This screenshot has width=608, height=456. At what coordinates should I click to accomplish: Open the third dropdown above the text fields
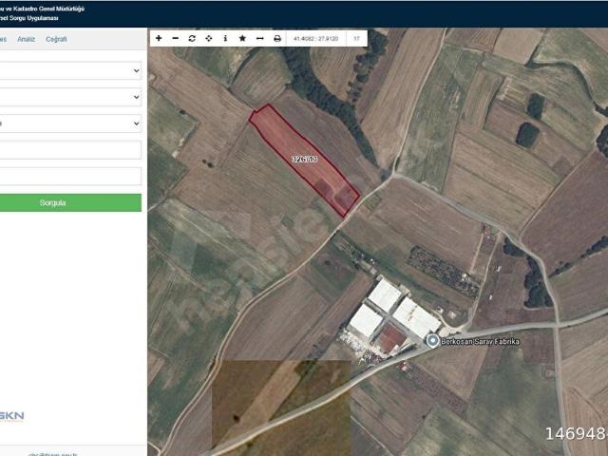(69, 123)
